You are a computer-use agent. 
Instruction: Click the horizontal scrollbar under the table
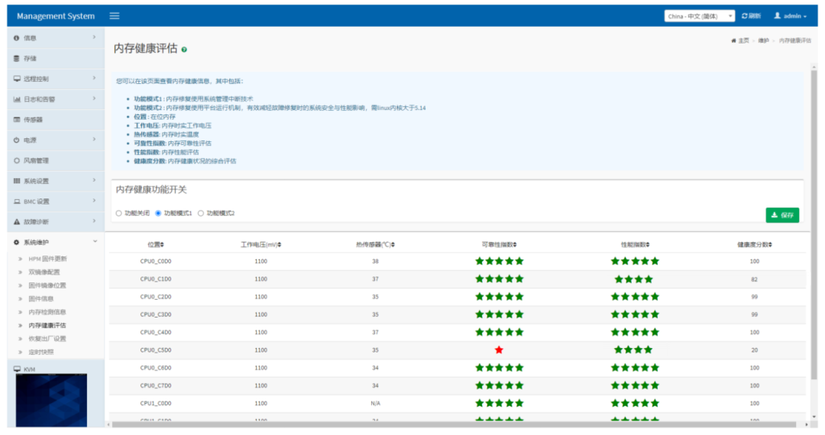coord(455,424)
